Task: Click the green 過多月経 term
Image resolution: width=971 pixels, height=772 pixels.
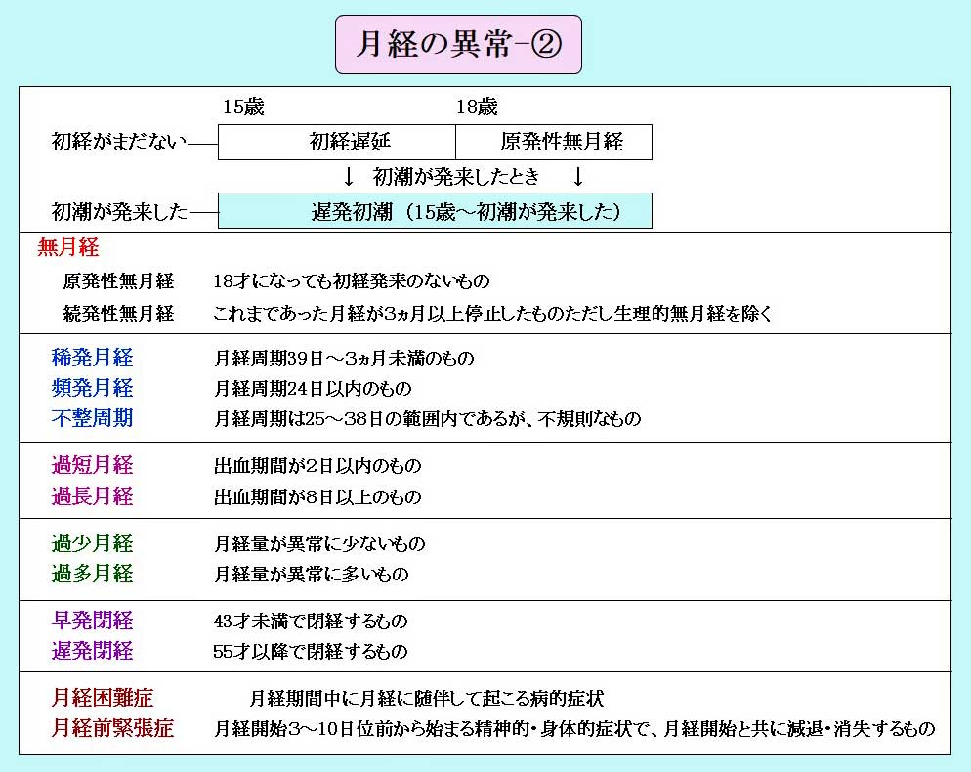Action: (x=92, y=574)
